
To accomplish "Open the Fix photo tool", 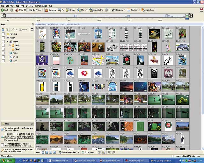I will pos(61,10).
